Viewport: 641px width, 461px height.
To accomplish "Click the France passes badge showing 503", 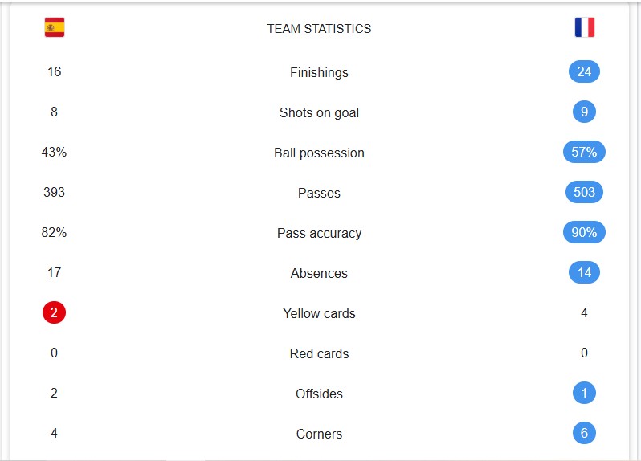I will 584,193.
